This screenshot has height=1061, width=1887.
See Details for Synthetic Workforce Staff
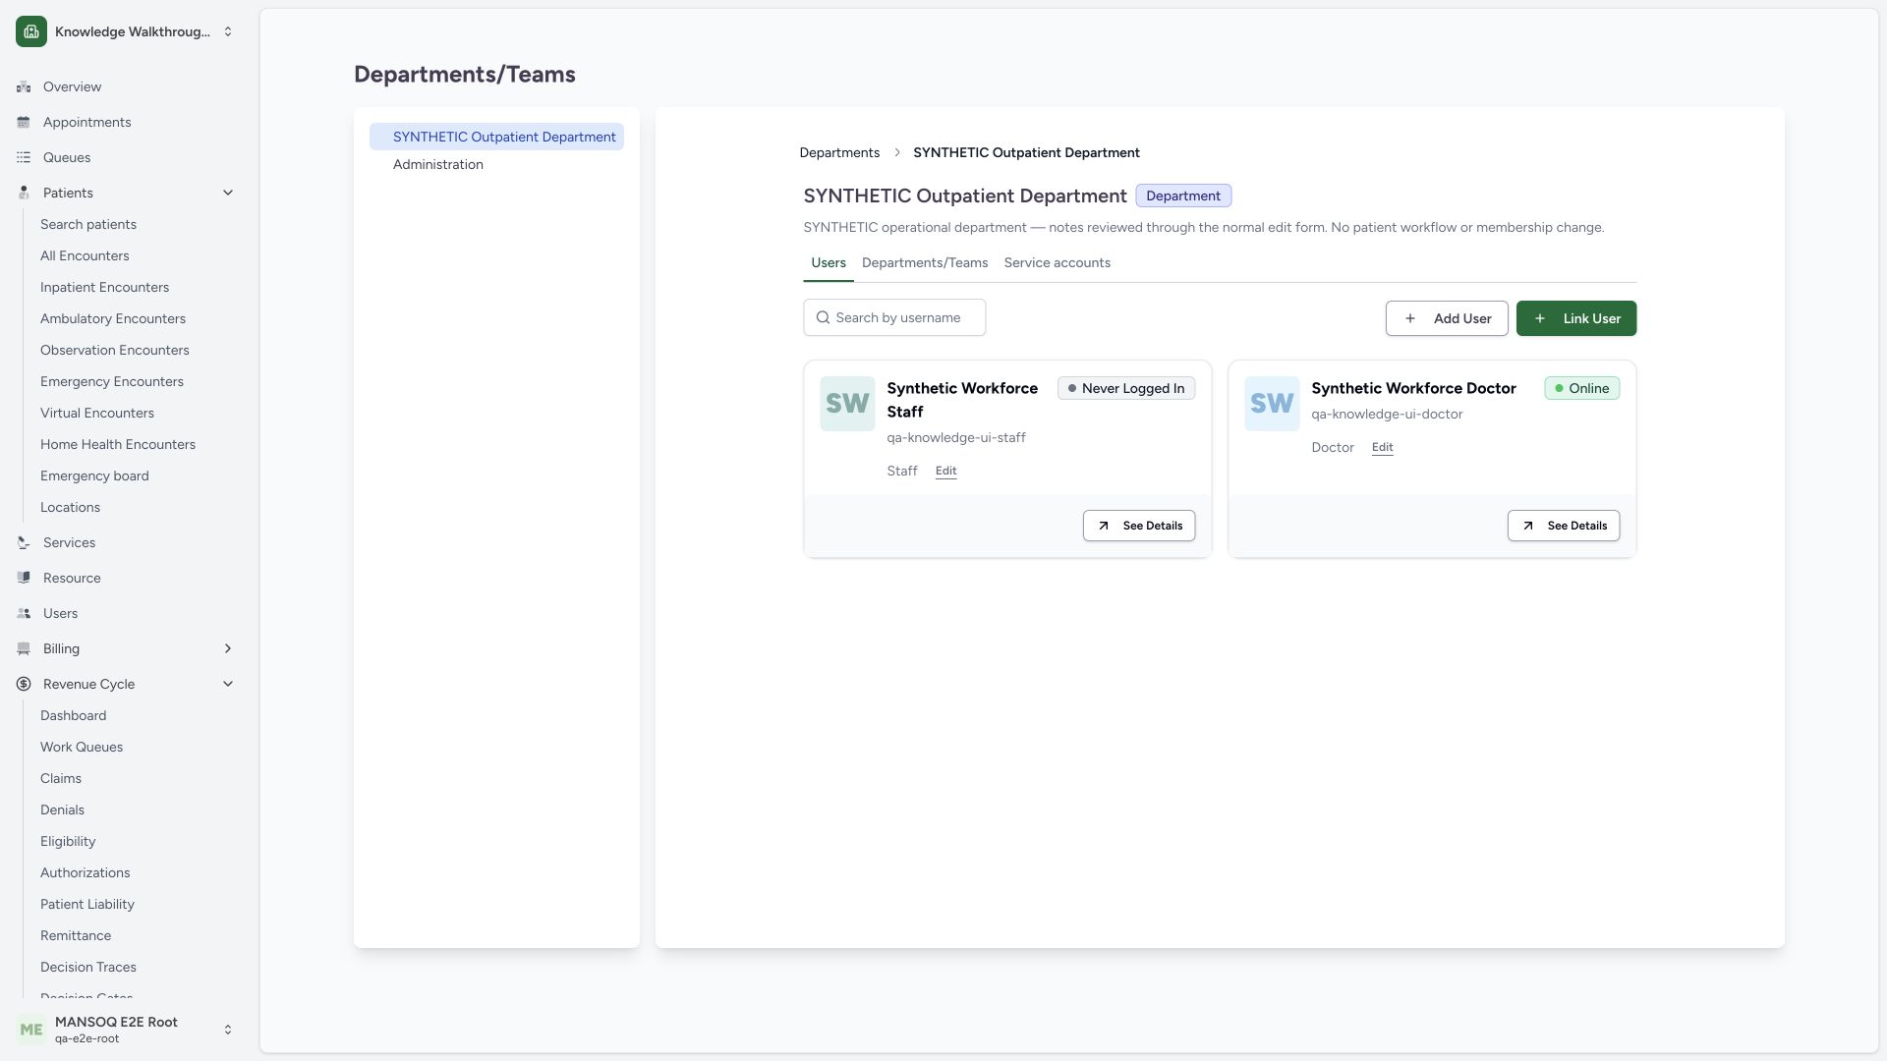(x=1139, y=526)
